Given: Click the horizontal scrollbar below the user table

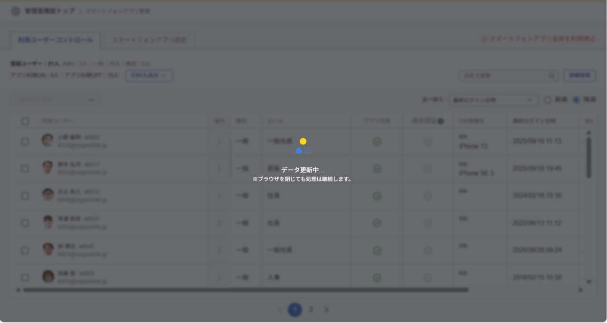Looking at the screenshot, I should point(246,290).
